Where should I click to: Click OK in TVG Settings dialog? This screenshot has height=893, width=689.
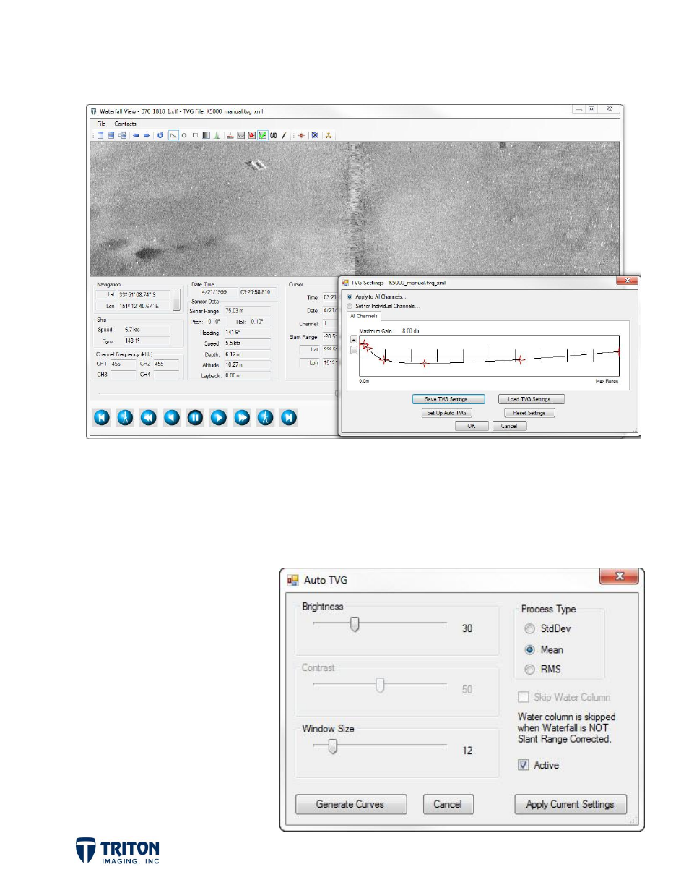click(x=471, y=426)
